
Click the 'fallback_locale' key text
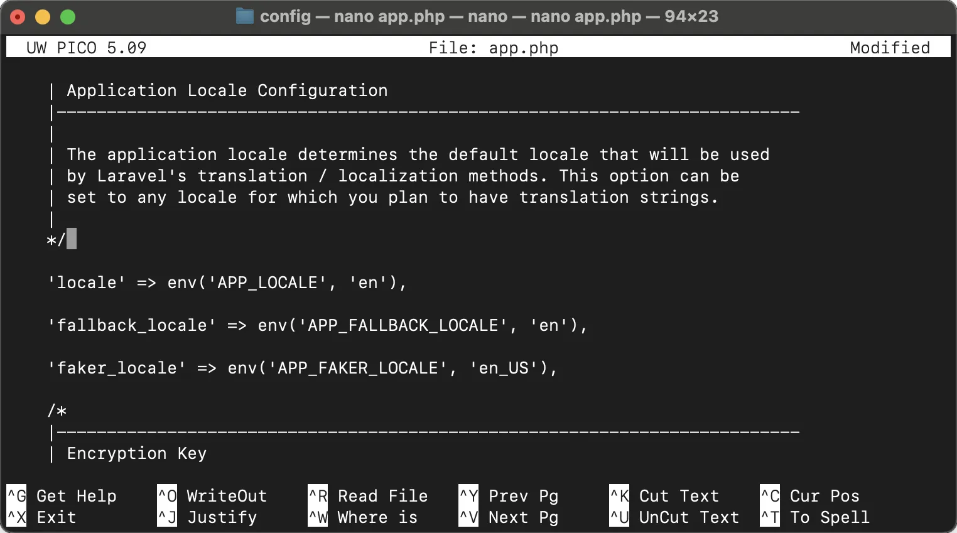(x=132, y=326)
